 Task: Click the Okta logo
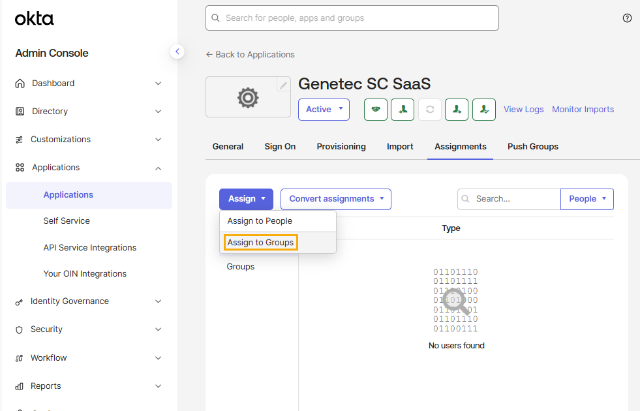click(35, 18)
